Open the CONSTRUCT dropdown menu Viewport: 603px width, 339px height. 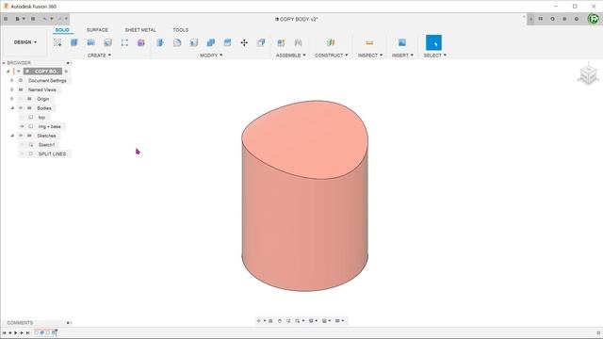331,56
